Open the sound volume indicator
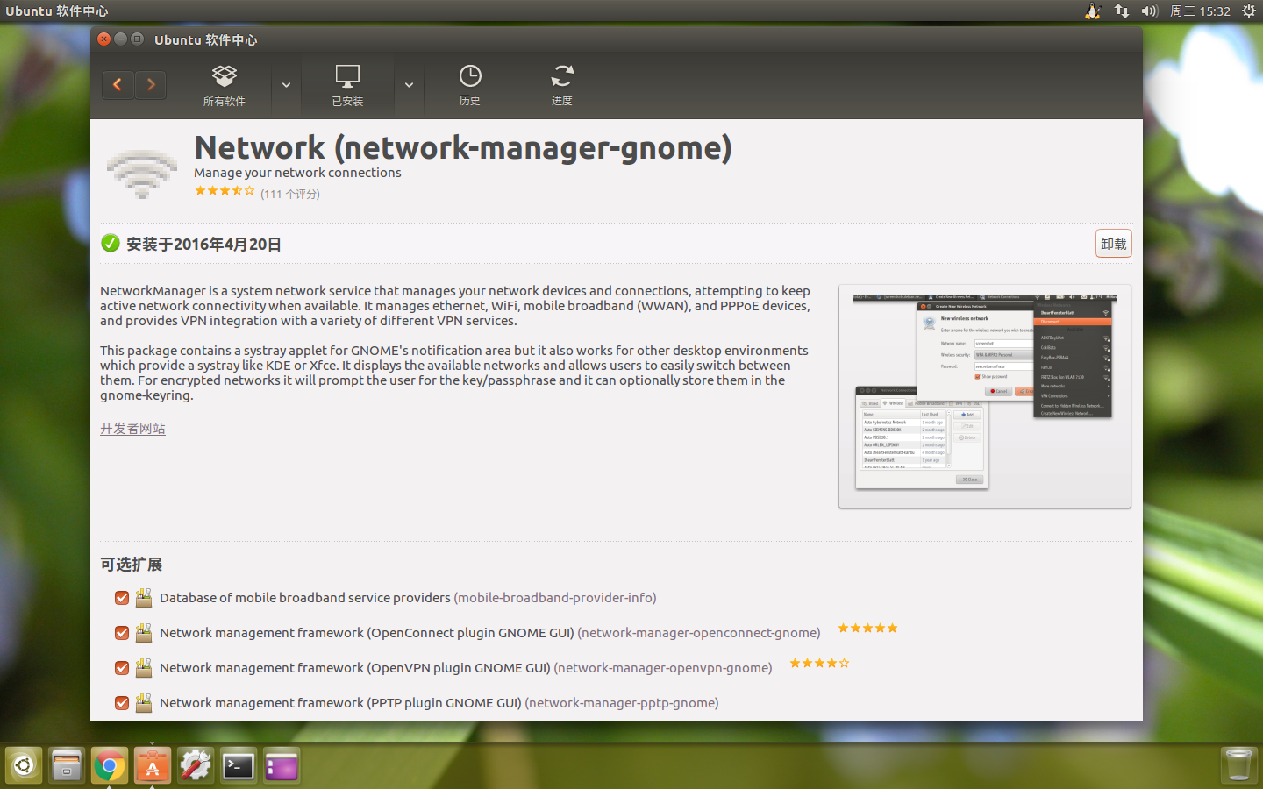The height and width of the screenshot is (789, 1263). [1150, 11]
